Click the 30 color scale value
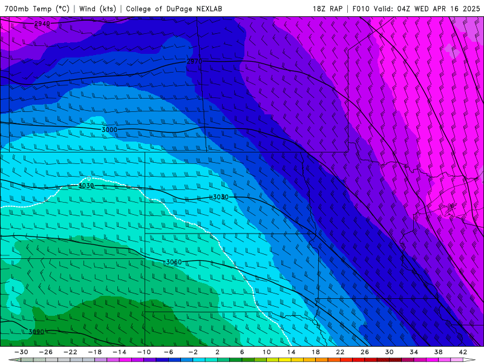484x363 pixels. pyautogui.click(x=389, y=352)
